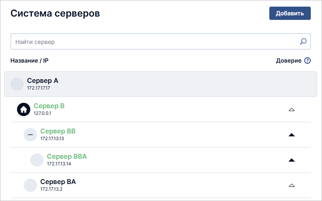Click the Доверие column header label
Image resolution: width=322 pixels, height=201 pixels.
(x=289, y=61)
